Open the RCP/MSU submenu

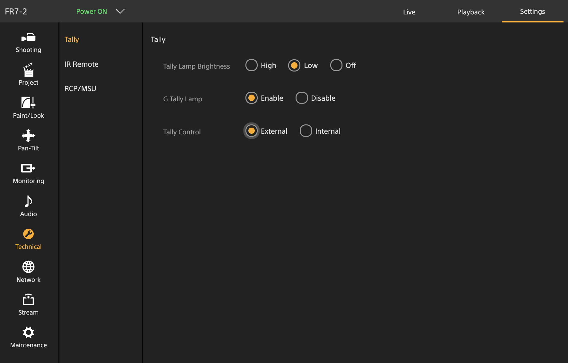80,89
